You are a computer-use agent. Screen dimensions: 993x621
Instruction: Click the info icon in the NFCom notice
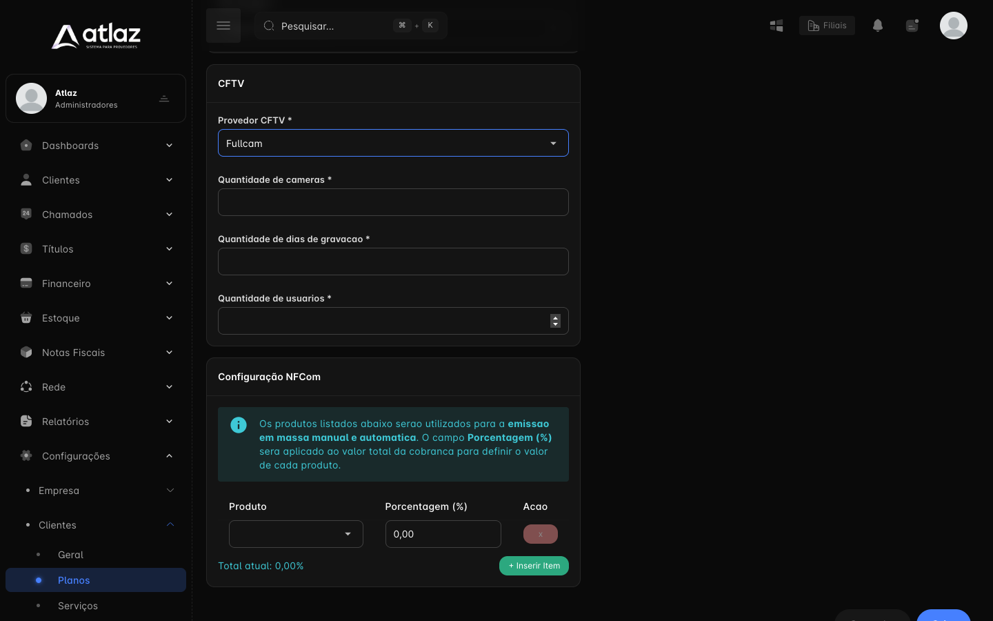239,425
